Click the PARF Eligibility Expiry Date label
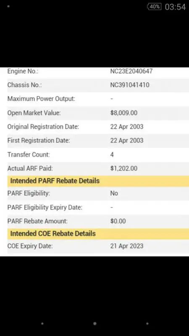 click(45, 207)
